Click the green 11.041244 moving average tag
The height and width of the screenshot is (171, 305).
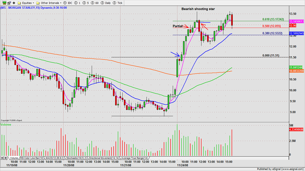tap(296, 67)
